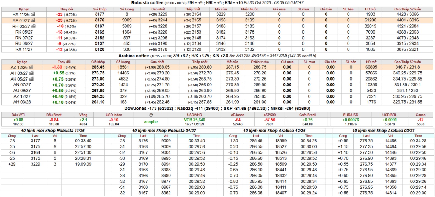Click '10 lệnh mới khớp Arabica 03/27' heading
This screenshot has height=197, width=435.
383,131
